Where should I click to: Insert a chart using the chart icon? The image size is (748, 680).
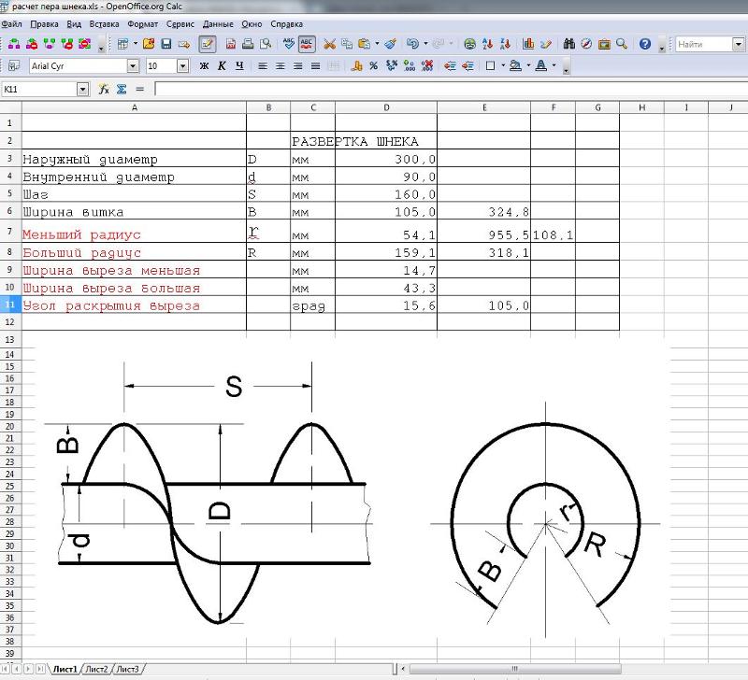528,44
